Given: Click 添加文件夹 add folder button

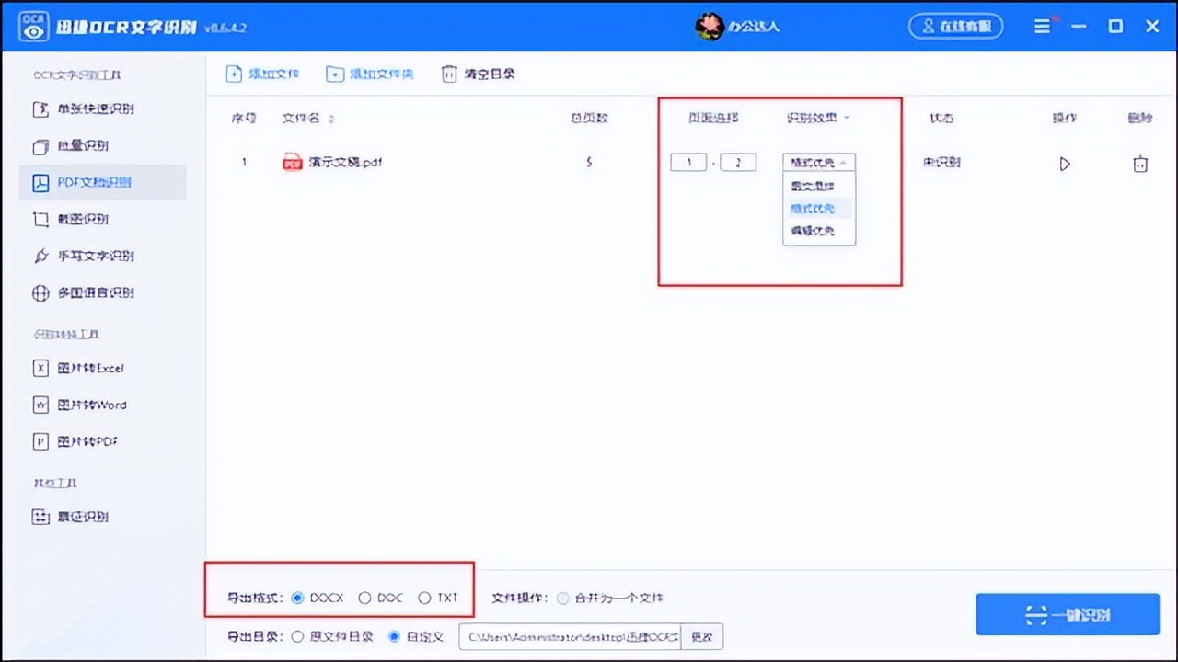Looking at the screenshot, I should [x=370, y=74].
